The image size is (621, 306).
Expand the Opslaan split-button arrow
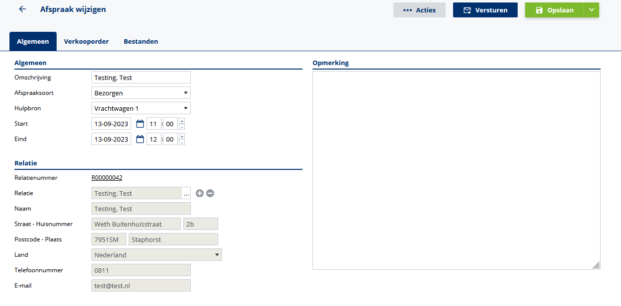pyautogui.click(x=591, y=10)
